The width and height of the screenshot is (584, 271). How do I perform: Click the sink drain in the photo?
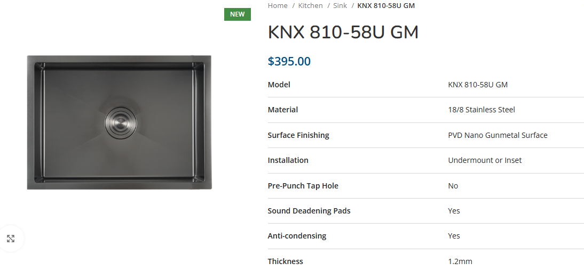120,122
